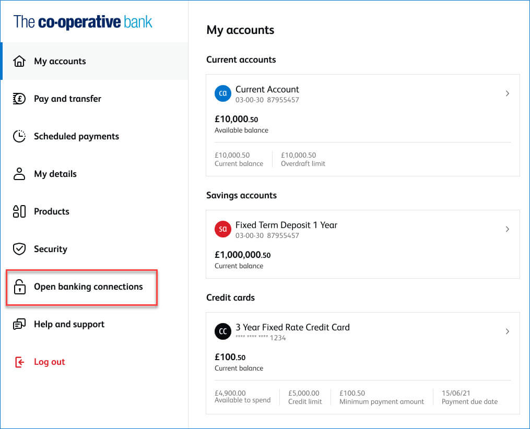Click the shapes icon next to Products

coord(19,211)
